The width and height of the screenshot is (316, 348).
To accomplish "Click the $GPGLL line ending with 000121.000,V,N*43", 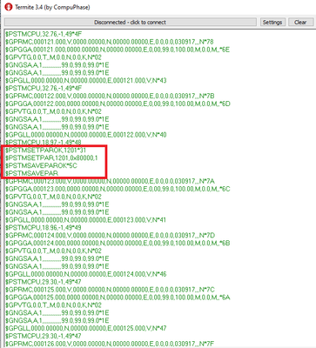I will 86,80.
